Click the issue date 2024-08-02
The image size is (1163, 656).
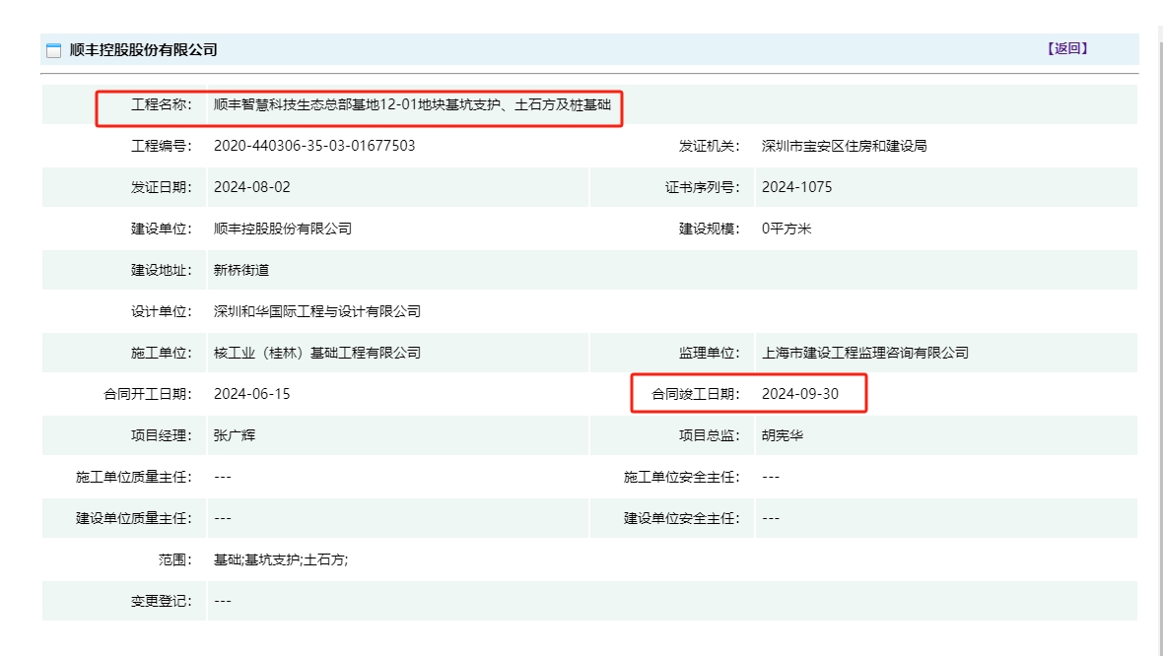coord(252,187)
